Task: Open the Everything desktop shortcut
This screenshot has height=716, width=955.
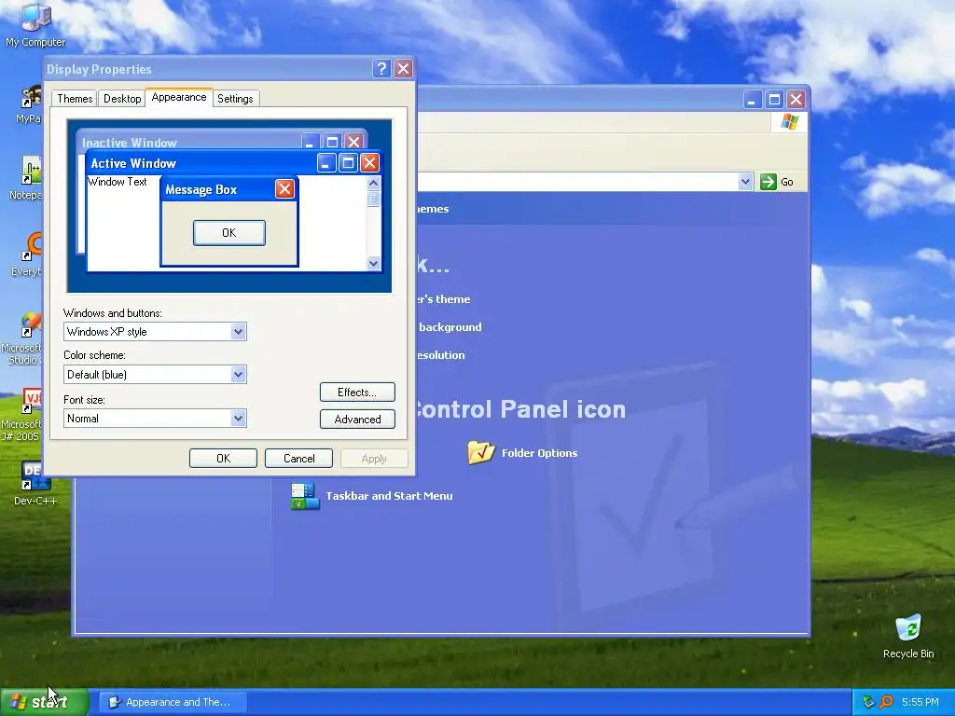Action: coord(26,255)
